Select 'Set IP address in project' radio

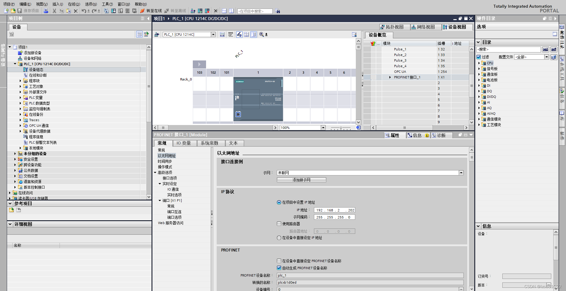pyautogui.click(x=279, y=203)
